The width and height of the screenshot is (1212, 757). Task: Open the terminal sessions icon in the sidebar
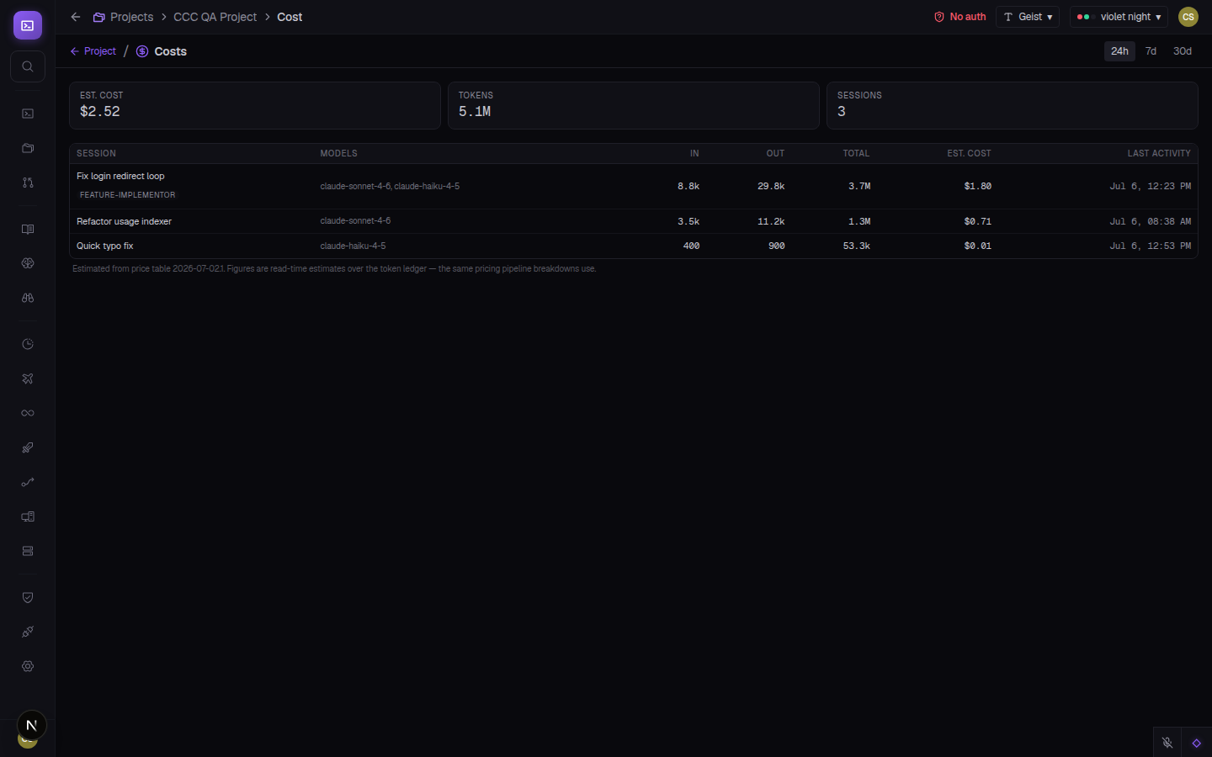(28, 114)
